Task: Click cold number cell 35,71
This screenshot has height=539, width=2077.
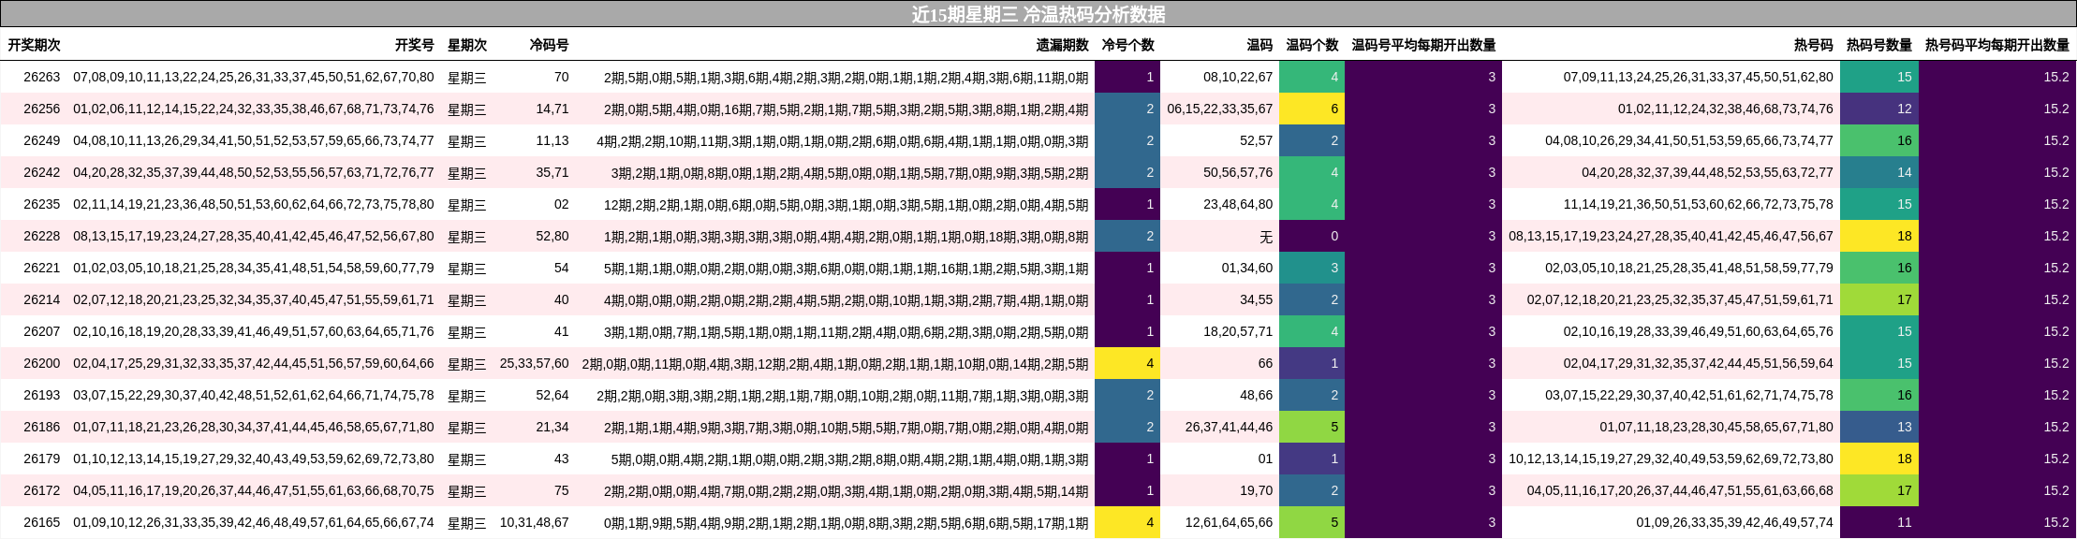Action: (552, 172)
